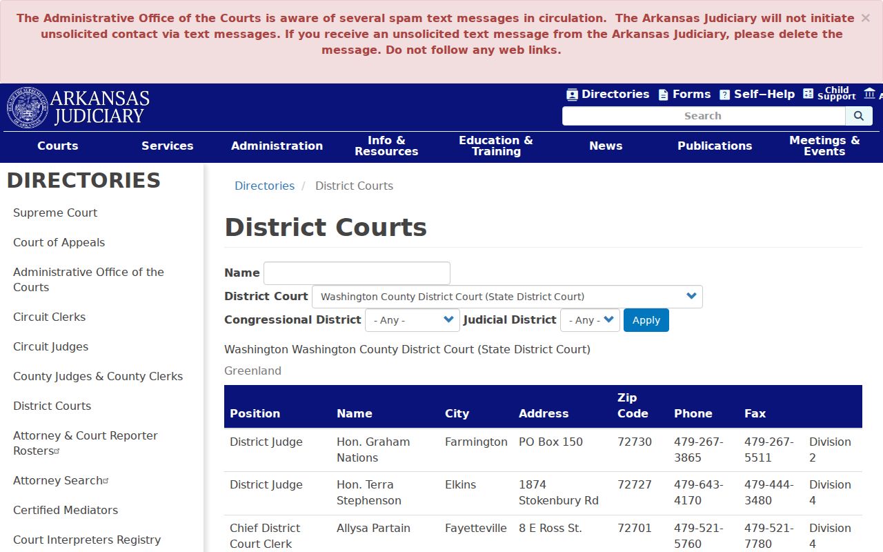
Task: Click the courthouse icon at header edge
Action: [x=869, y=93]
